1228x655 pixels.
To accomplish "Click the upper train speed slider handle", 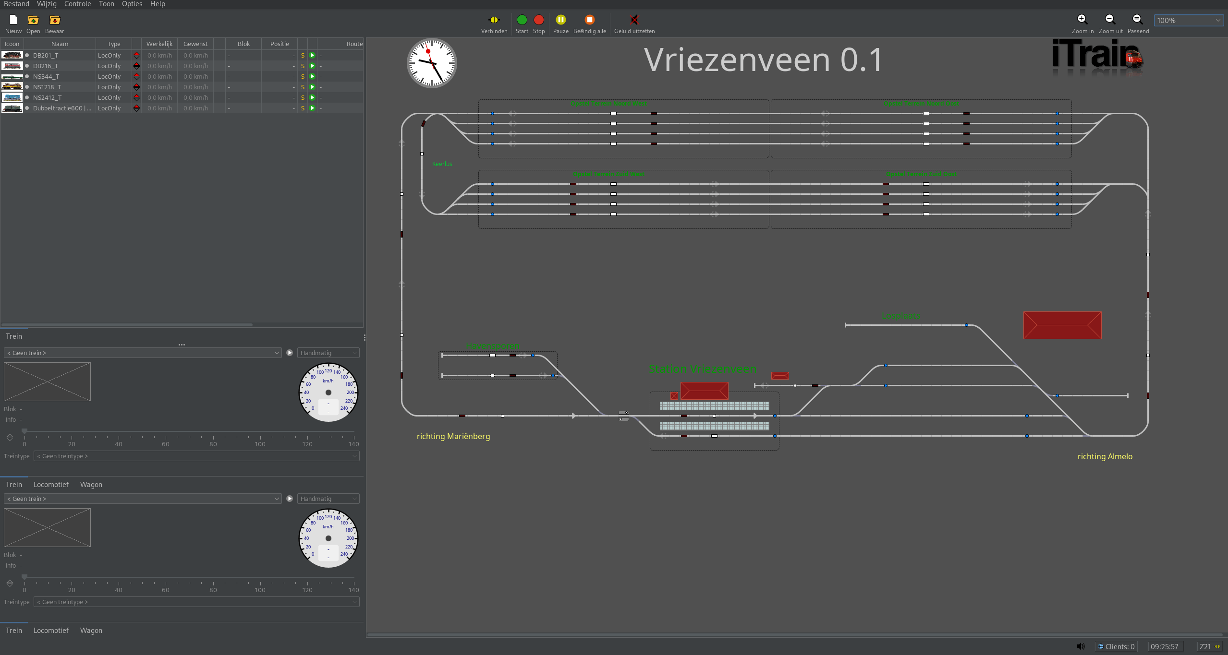I will click(x=24, y=431).
